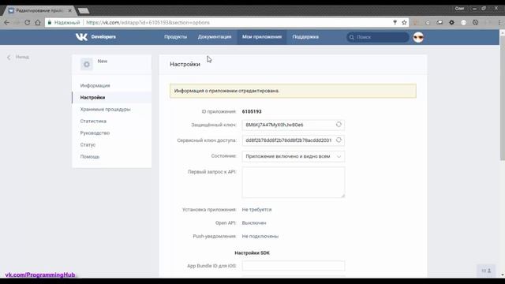
Task: Open Мои приложения in top navigation
Action: click(262, 37)
